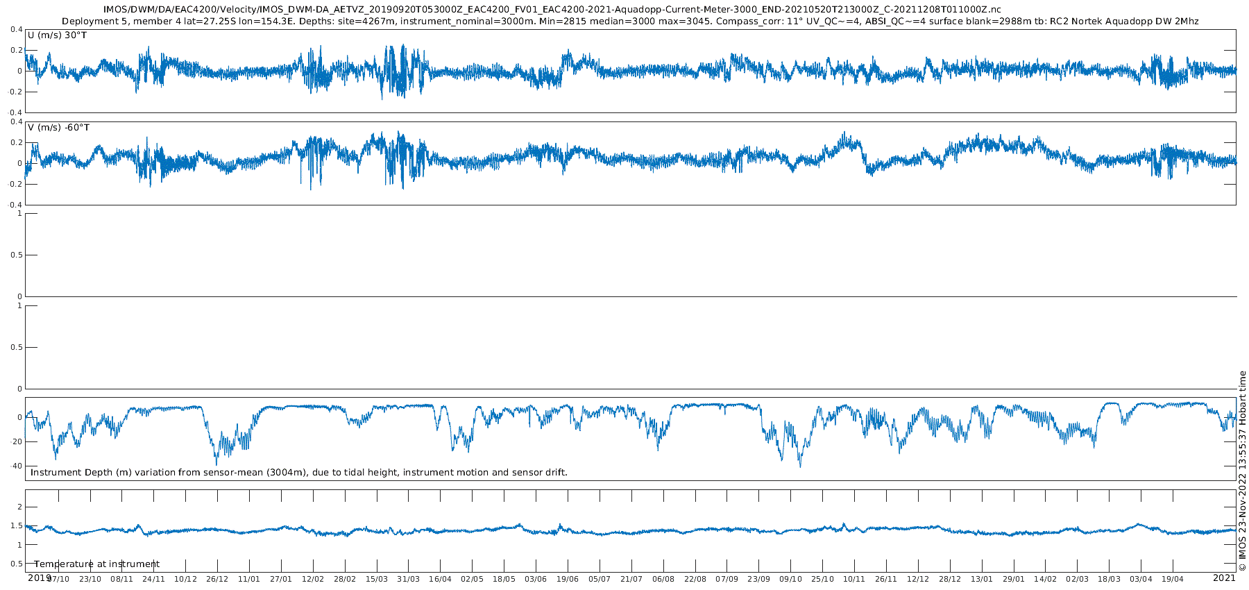Click the '12/12' date tick label

click(x=918, y=579)
